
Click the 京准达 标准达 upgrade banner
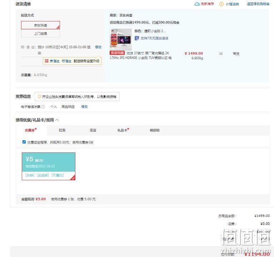pos(72,61)
